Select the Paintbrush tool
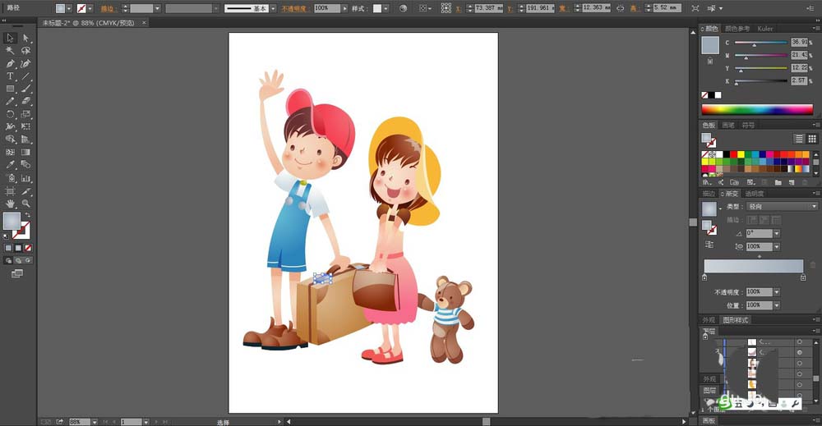Image resolution: width=822 pixels, height=426 pixels. (25, 89)
